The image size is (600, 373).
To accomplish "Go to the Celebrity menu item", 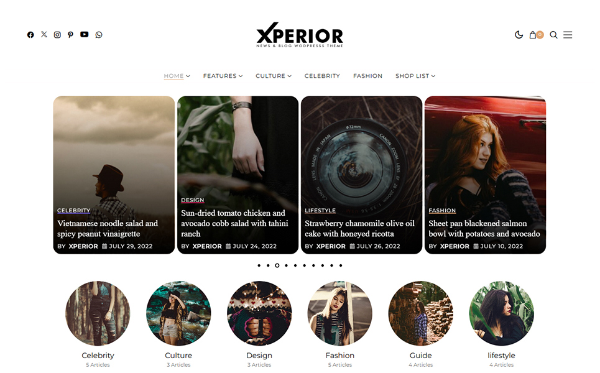I will tap(322, 76).
